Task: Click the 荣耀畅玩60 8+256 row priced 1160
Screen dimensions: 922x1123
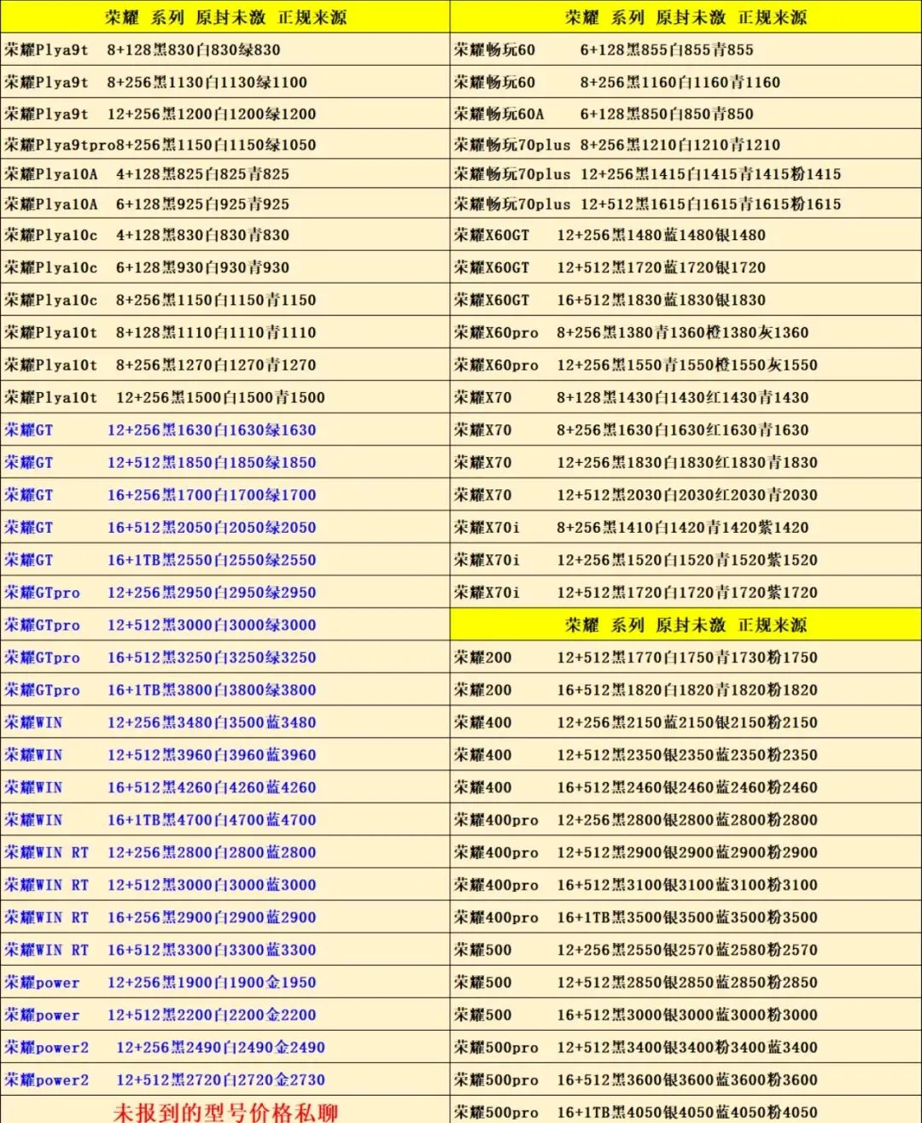Action: click(686, 82)
